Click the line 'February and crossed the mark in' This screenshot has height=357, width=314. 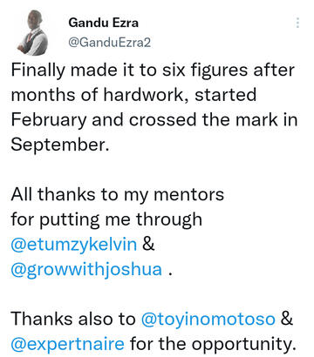pyautogui.click(x=154, y=120)
